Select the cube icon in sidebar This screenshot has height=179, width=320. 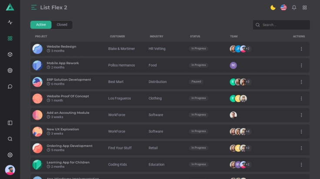[x=10, y=54]
